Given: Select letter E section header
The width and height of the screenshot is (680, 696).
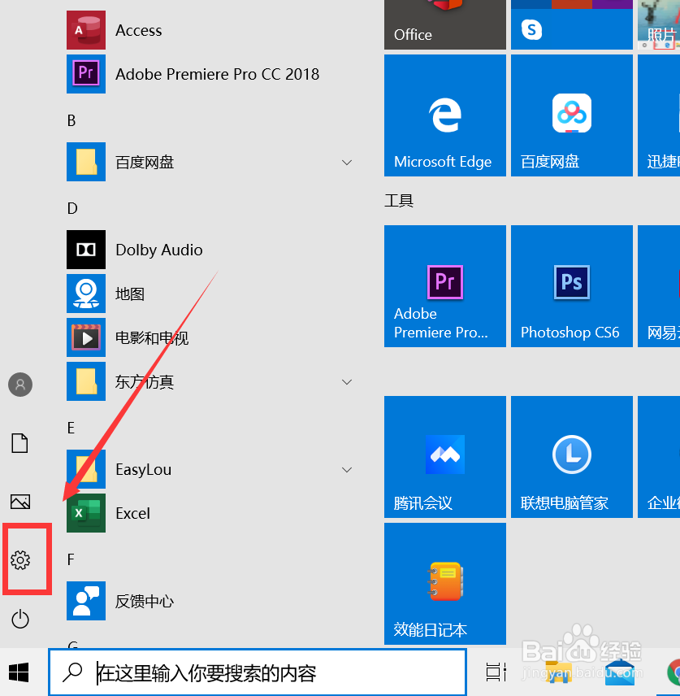Looking at the screenshot, I should (71, 428).
